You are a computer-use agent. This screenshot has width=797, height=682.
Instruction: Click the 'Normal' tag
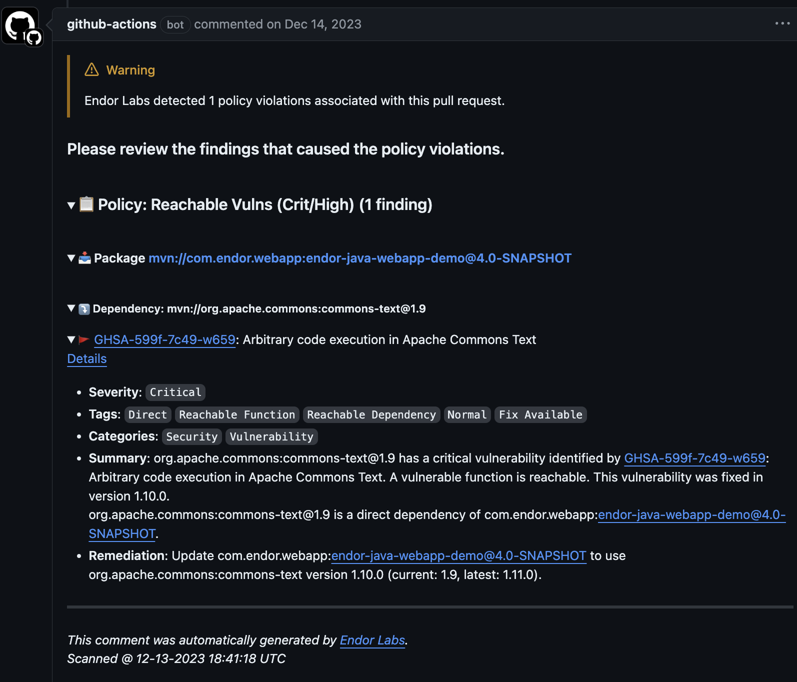point(467,414)
